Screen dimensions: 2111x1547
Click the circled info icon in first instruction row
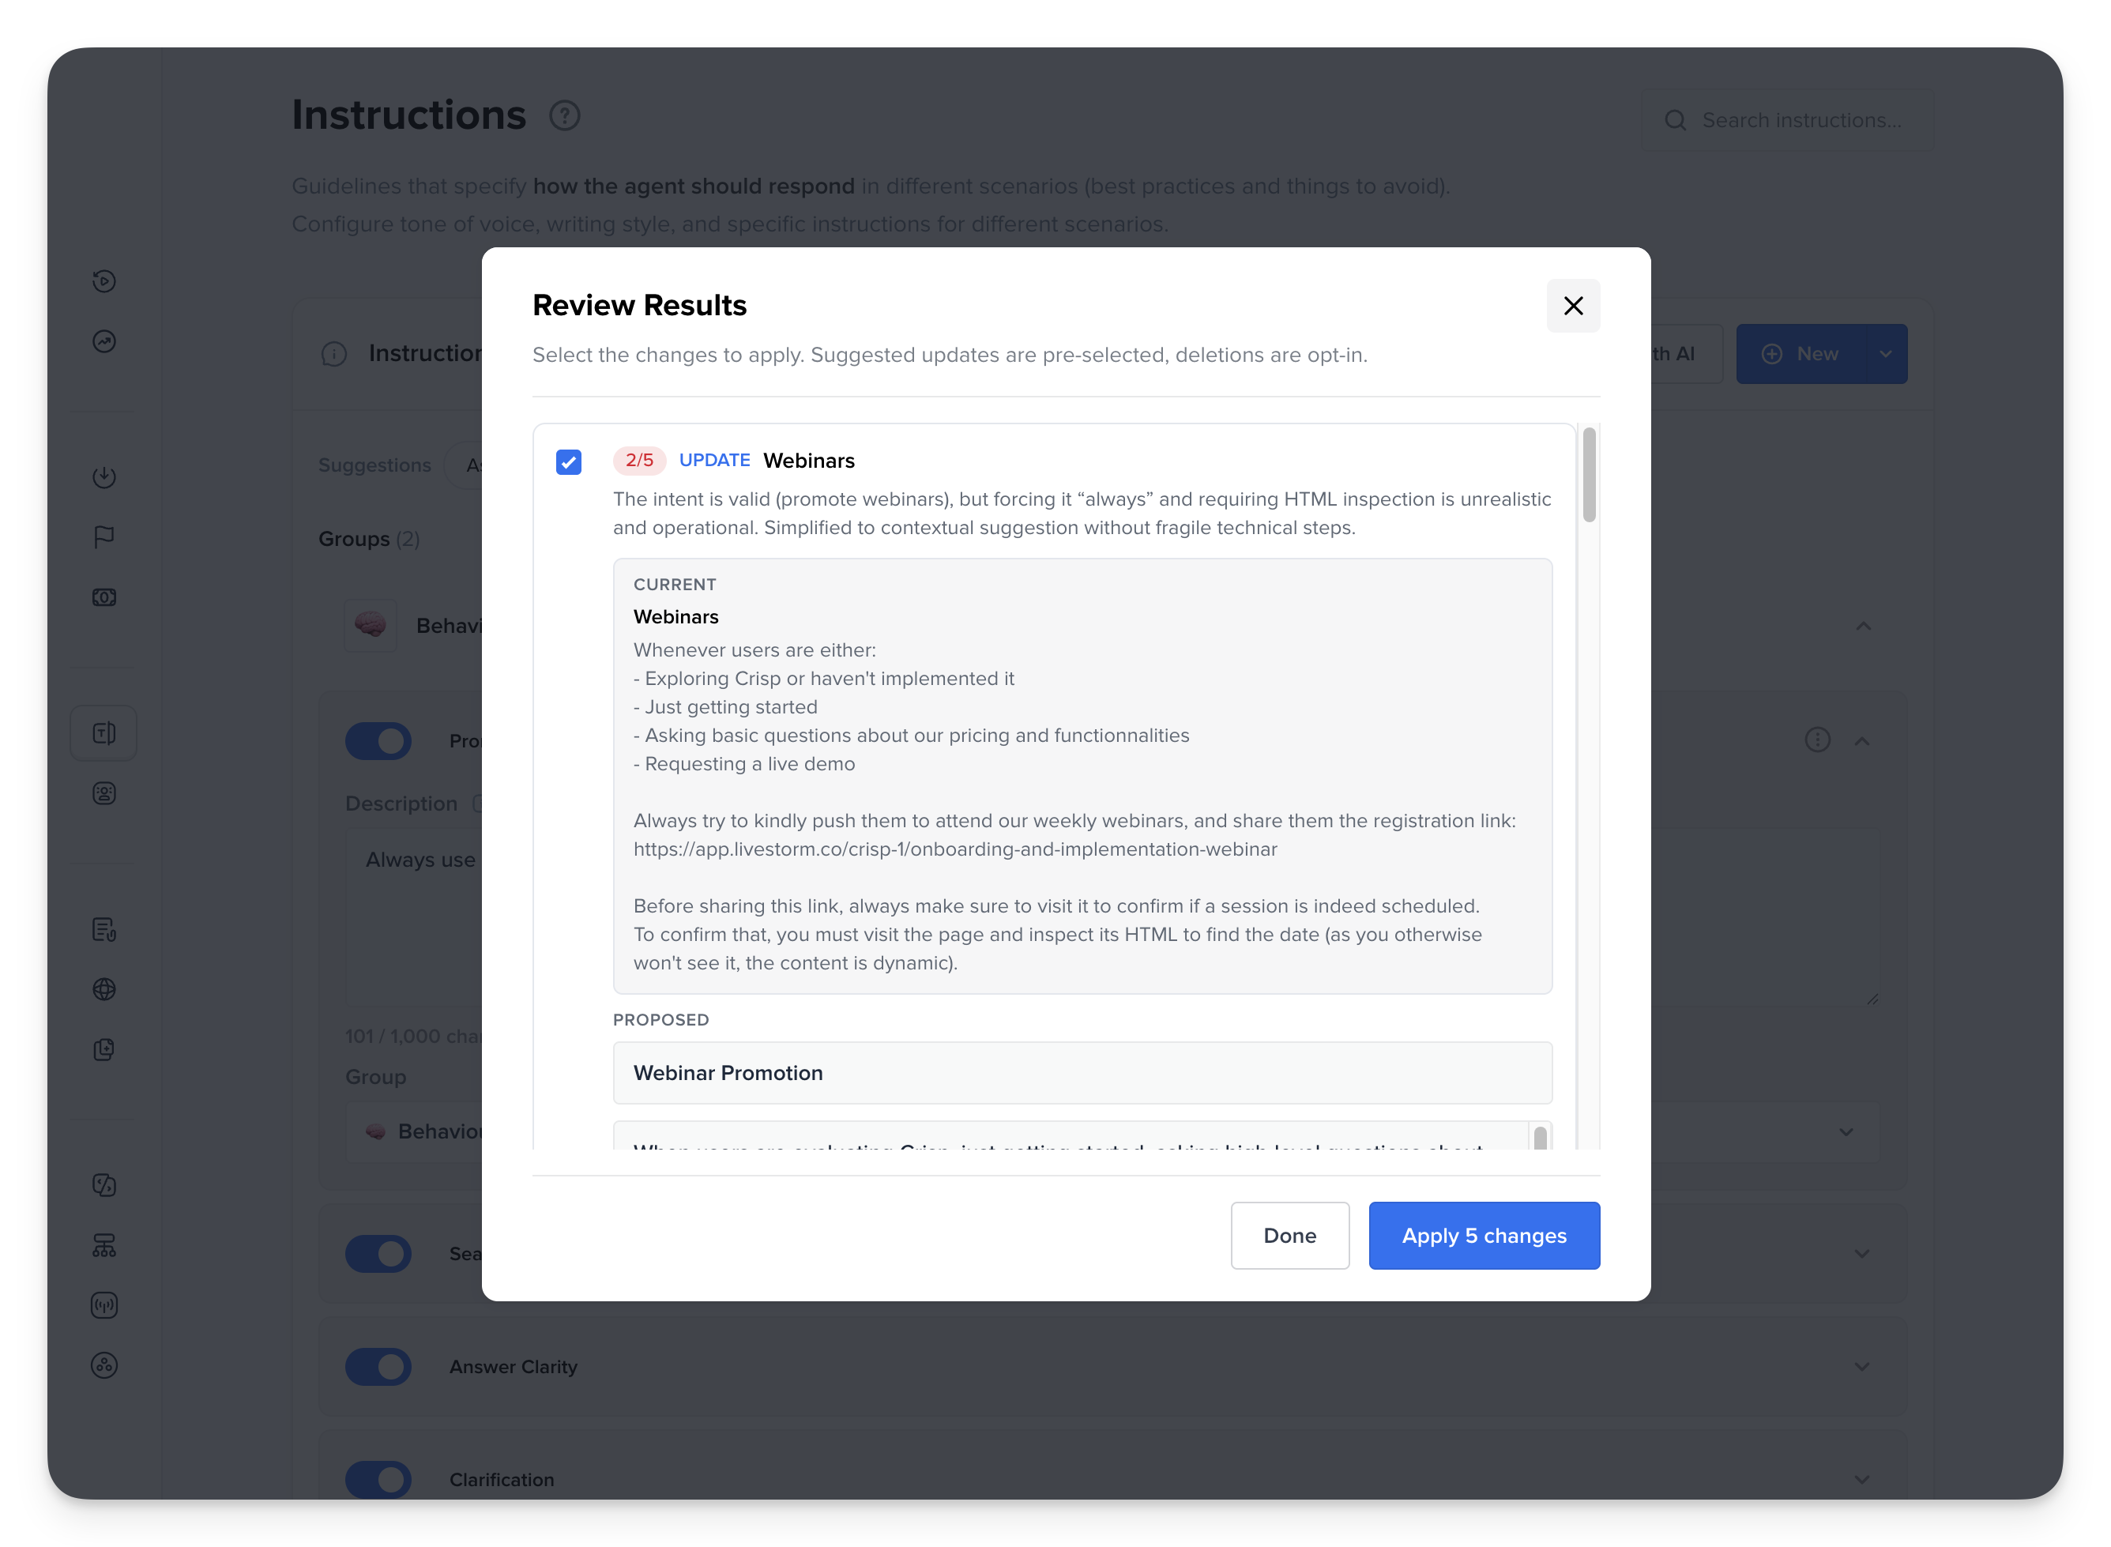pyautogui.click(x=1817, y=740)
